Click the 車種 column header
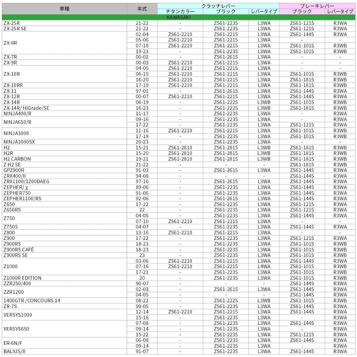 coord(64,9)
